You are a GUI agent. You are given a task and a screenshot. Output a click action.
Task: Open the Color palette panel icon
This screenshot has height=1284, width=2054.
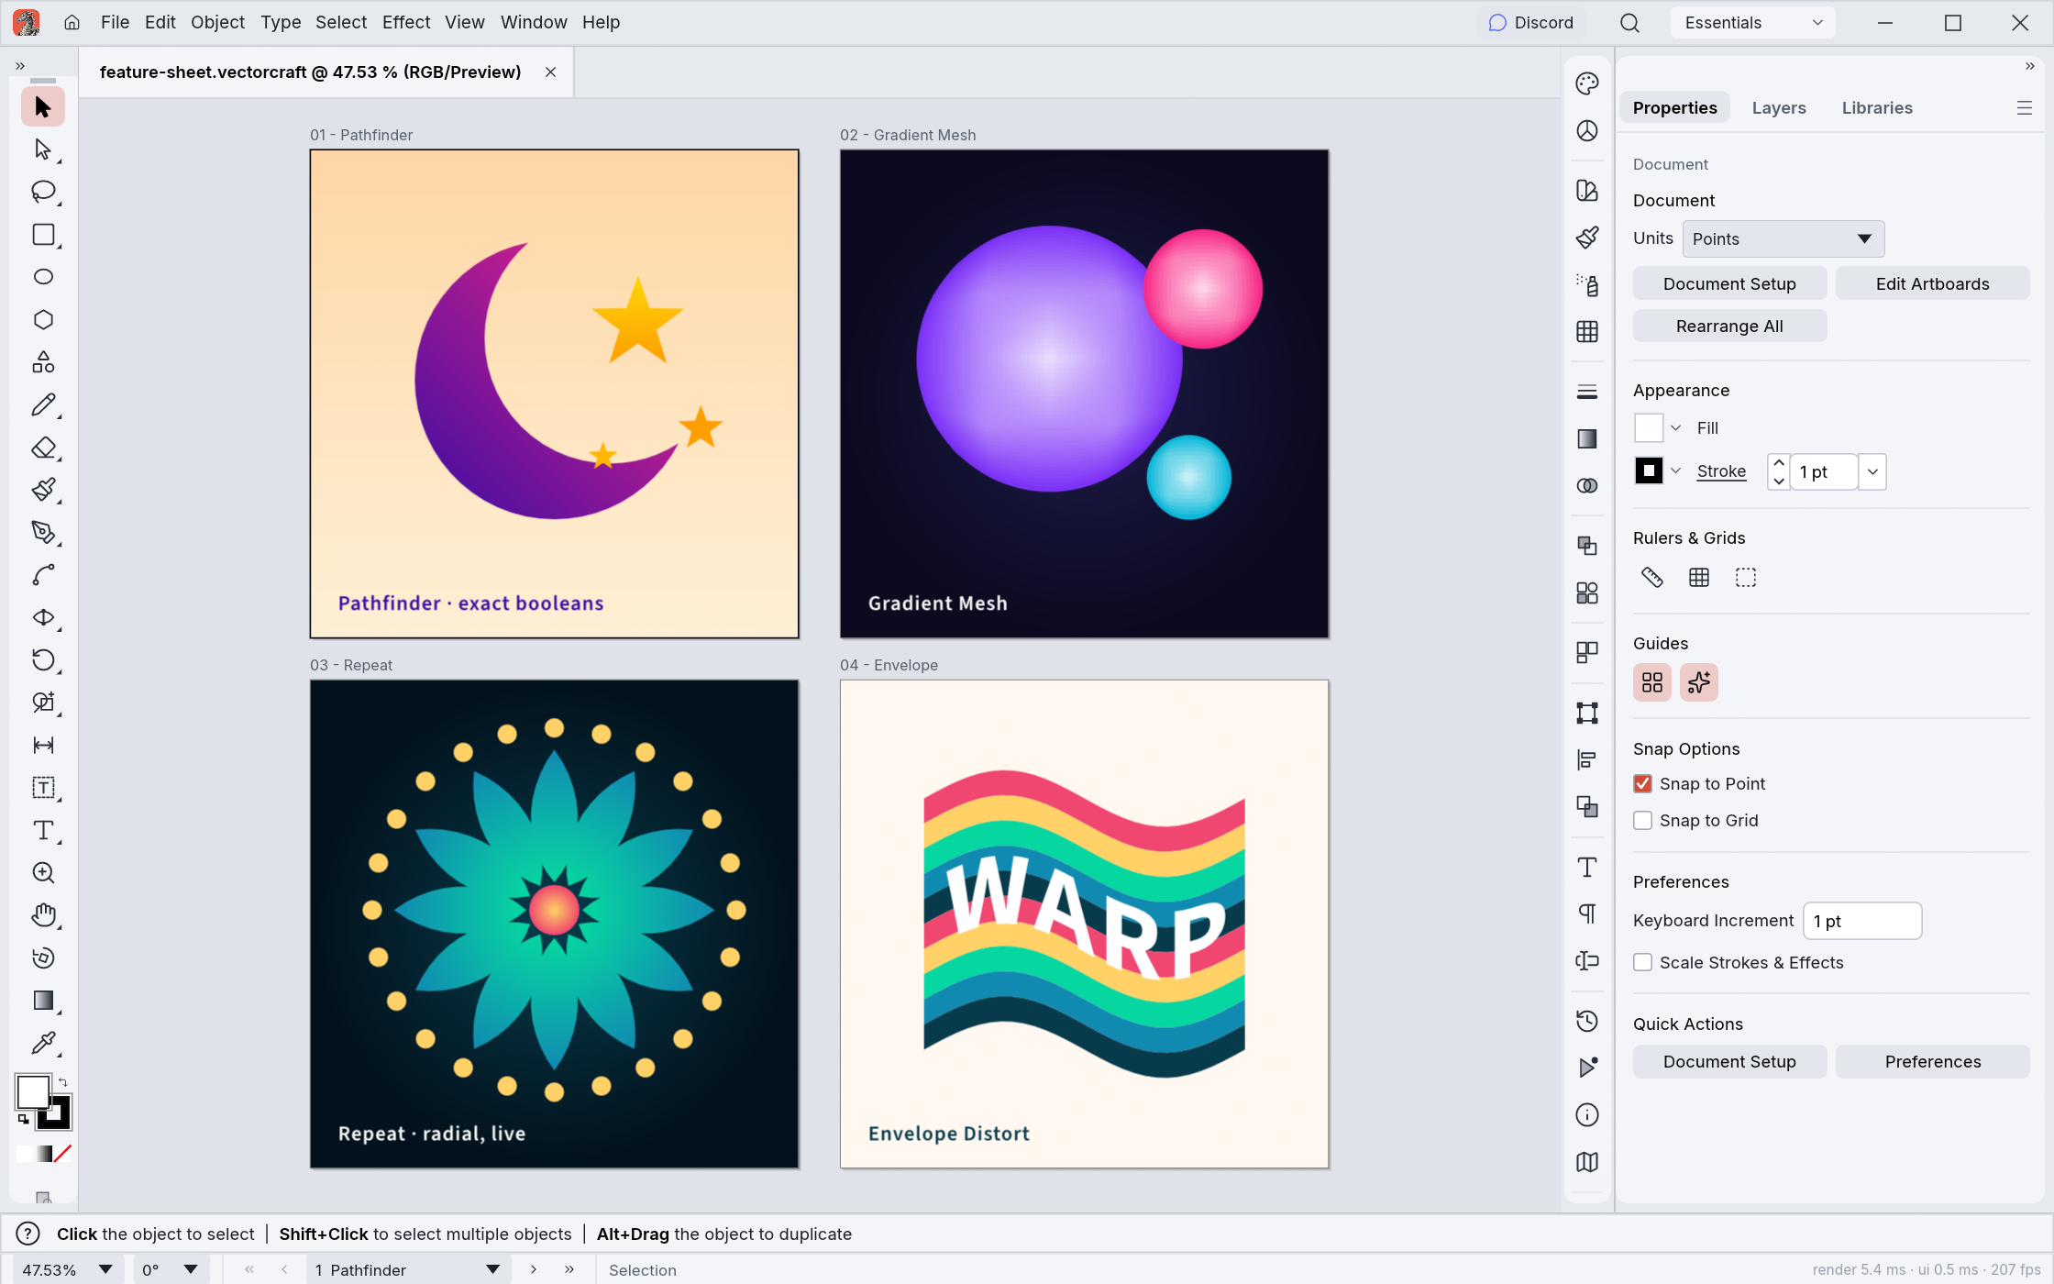[1587, 83]
